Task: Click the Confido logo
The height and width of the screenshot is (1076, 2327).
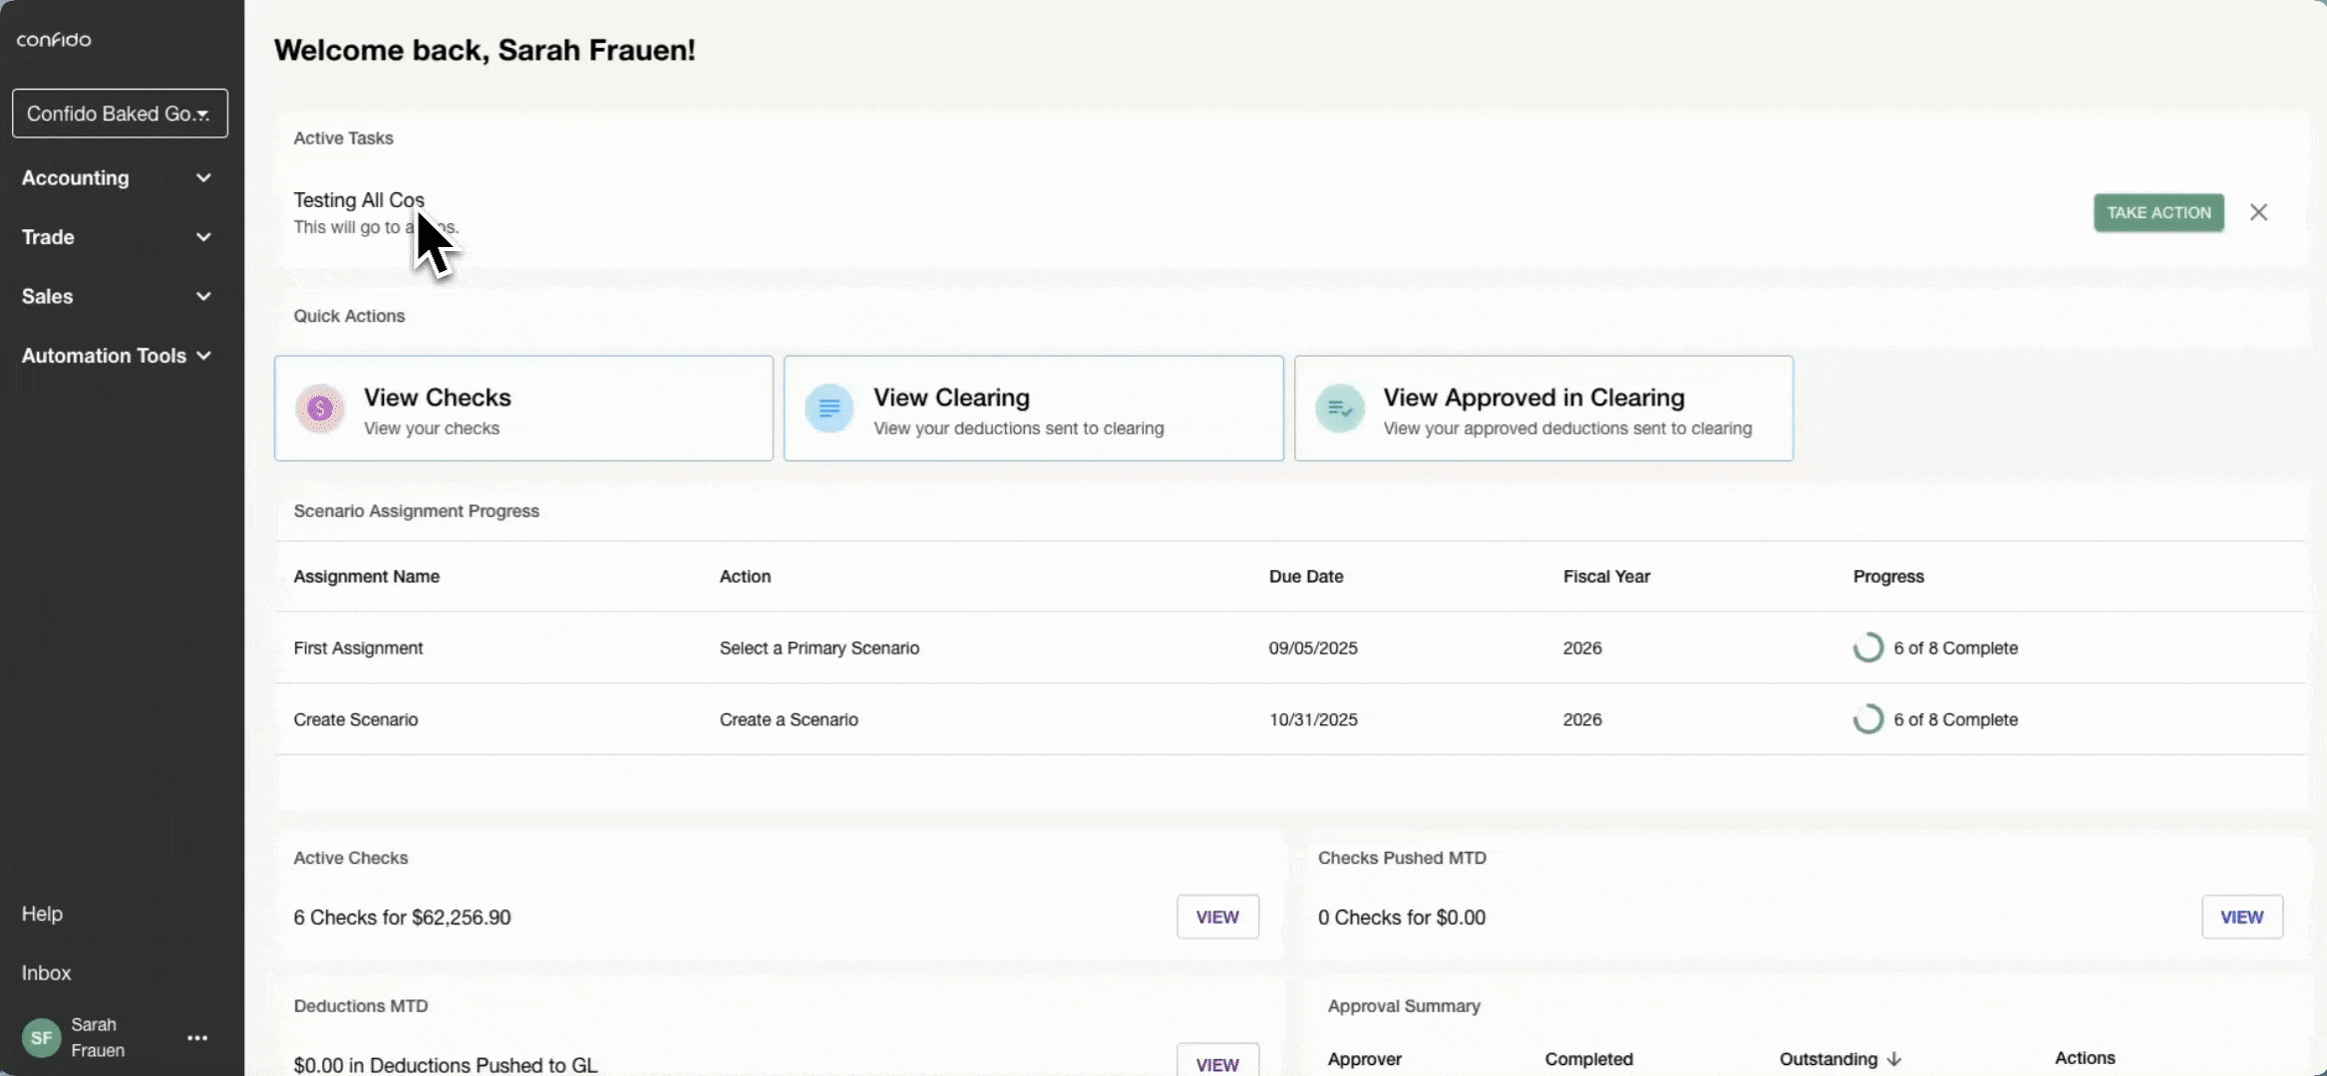Action: 54,40
